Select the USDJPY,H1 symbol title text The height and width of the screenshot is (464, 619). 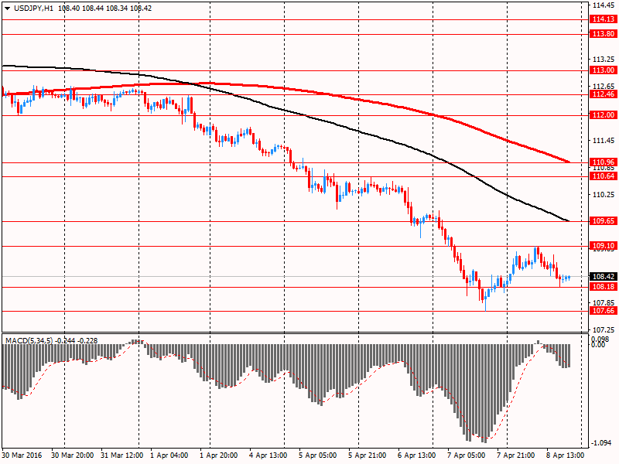click(33, 9)
